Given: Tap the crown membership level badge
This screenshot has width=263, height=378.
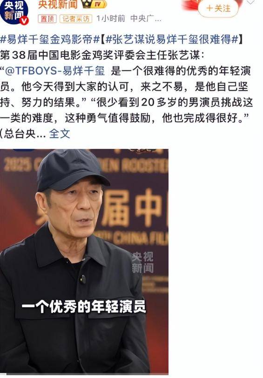Looking at the screenshot, I should 94,4.
